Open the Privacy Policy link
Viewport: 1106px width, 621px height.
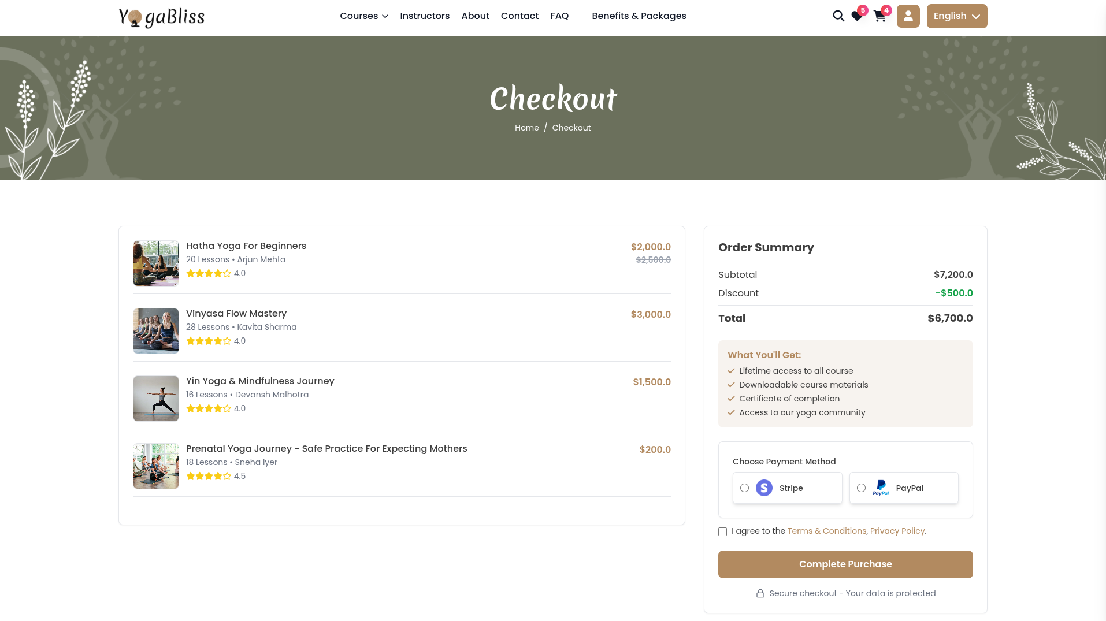tap(897, 531)
